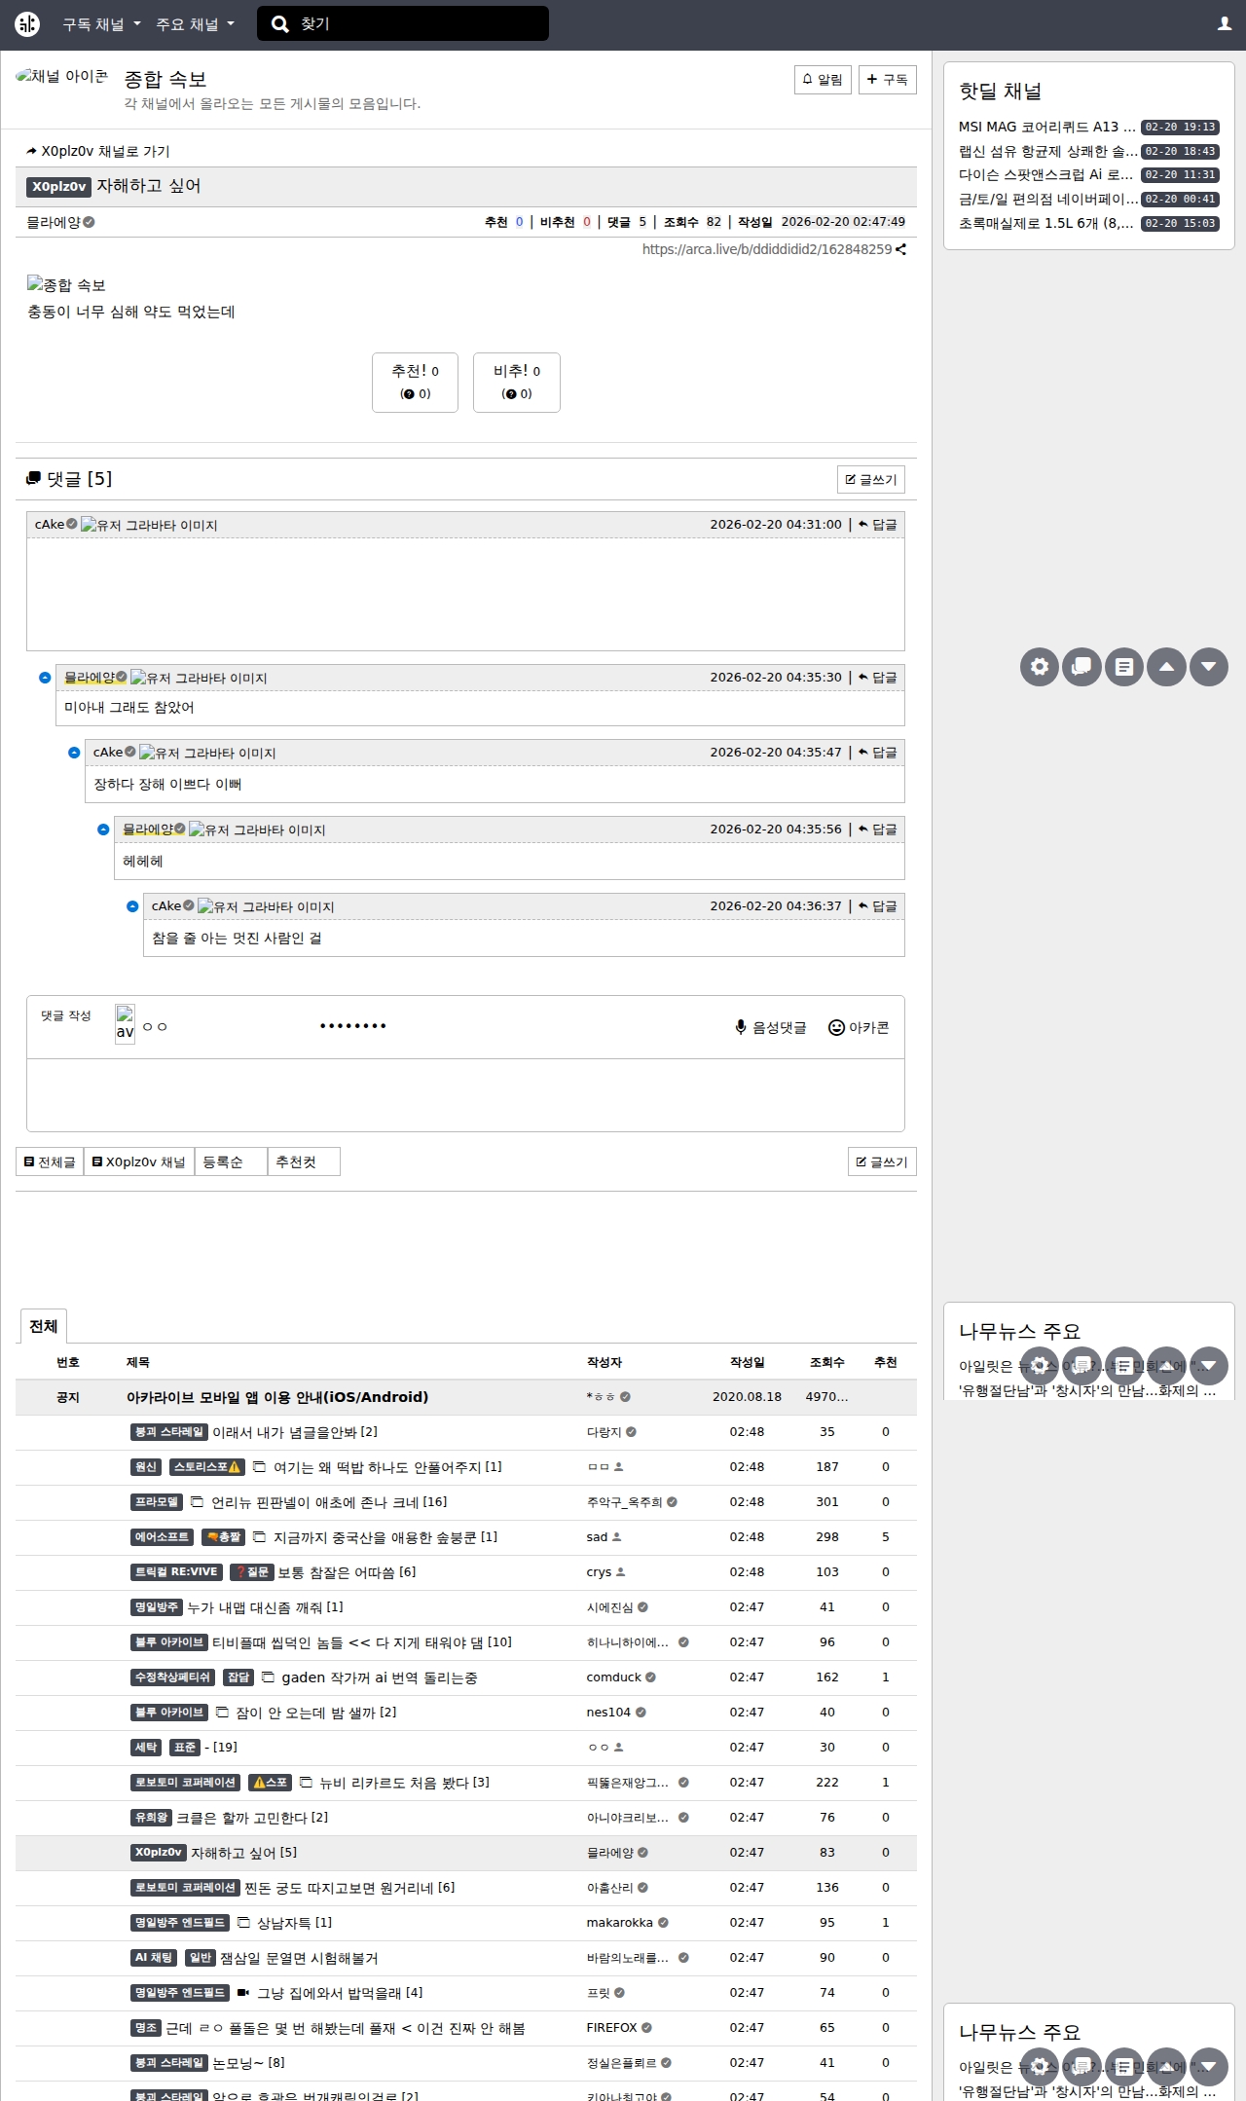Click the 에어소프트 channel badge
Screen dimensions: 1246x2101
(x=162, y=1537)
